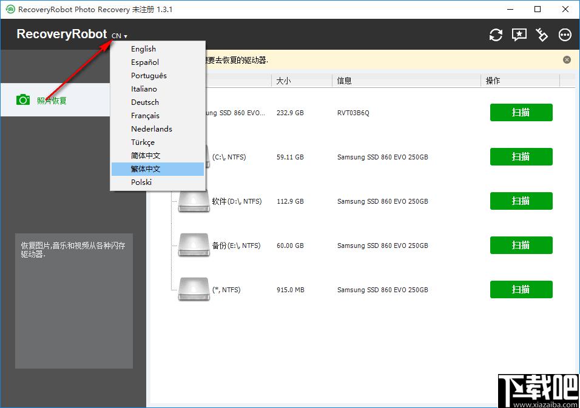Select the (*, NTFS) drive icon
The width and height of the screenshot is (580, 408).
pyautogui.click(x=194, y=290)
